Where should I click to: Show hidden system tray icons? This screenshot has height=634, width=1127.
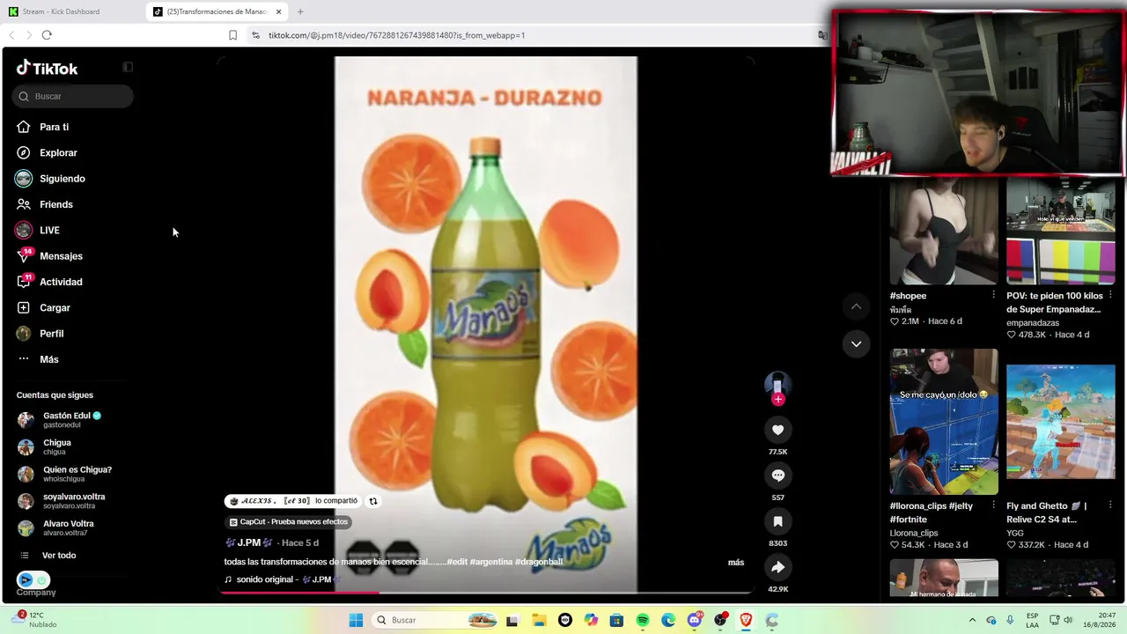(972, 620)
